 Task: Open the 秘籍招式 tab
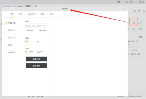(31, 14)
